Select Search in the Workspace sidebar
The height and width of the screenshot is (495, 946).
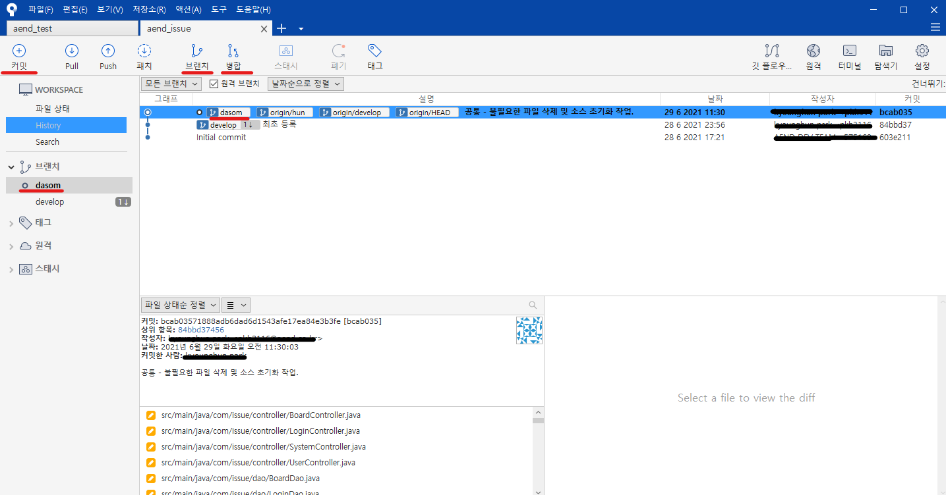pos(47,142)
